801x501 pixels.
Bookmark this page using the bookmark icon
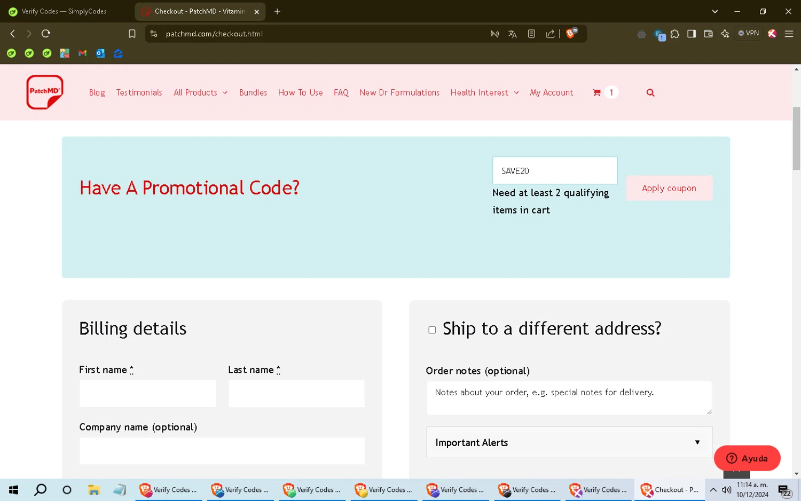coord(132,34)
